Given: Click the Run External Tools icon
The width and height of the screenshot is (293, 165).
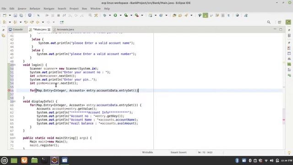Looking at the screenshot, I should pyautogui.click(x=137, y=16).
